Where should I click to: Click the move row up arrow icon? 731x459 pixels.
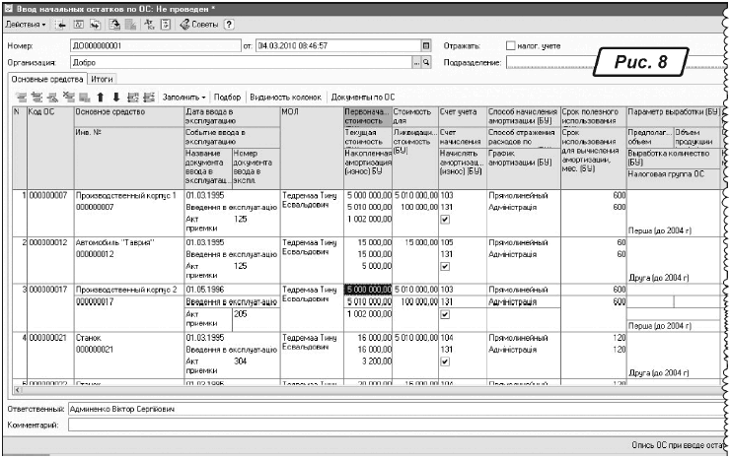click(101, 98)
